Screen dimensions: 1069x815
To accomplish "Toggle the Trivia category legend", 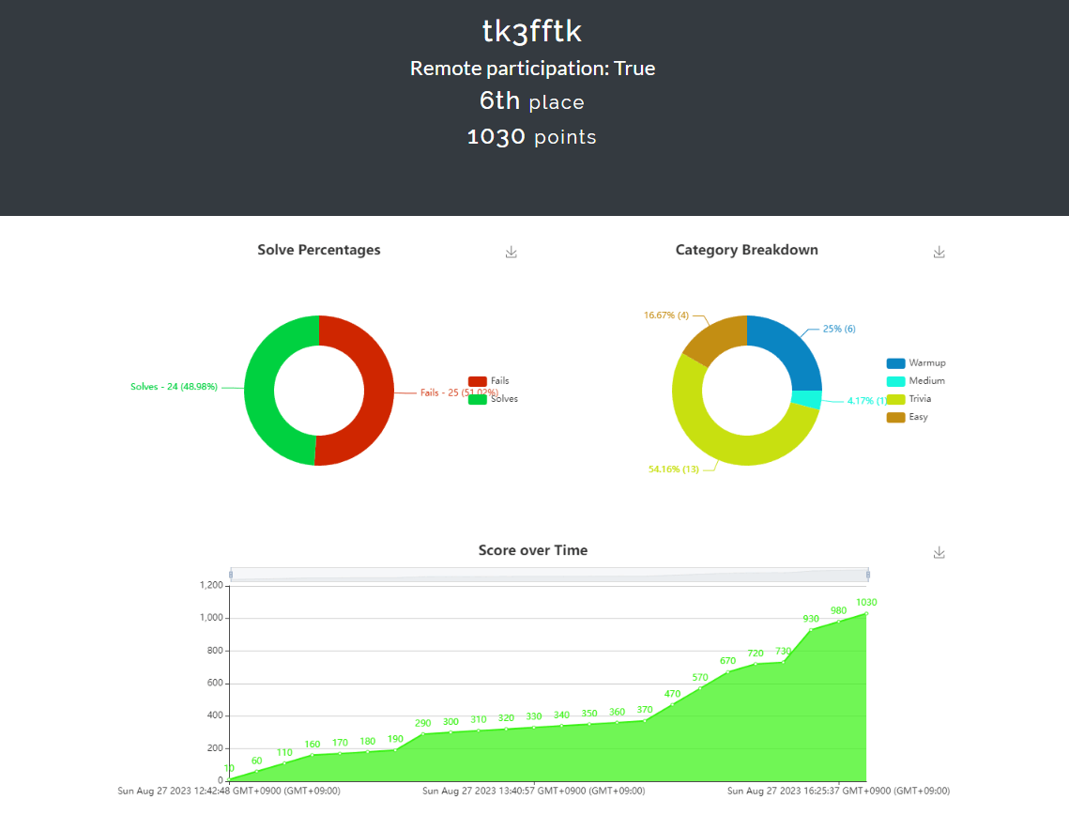I will (909, 399).
